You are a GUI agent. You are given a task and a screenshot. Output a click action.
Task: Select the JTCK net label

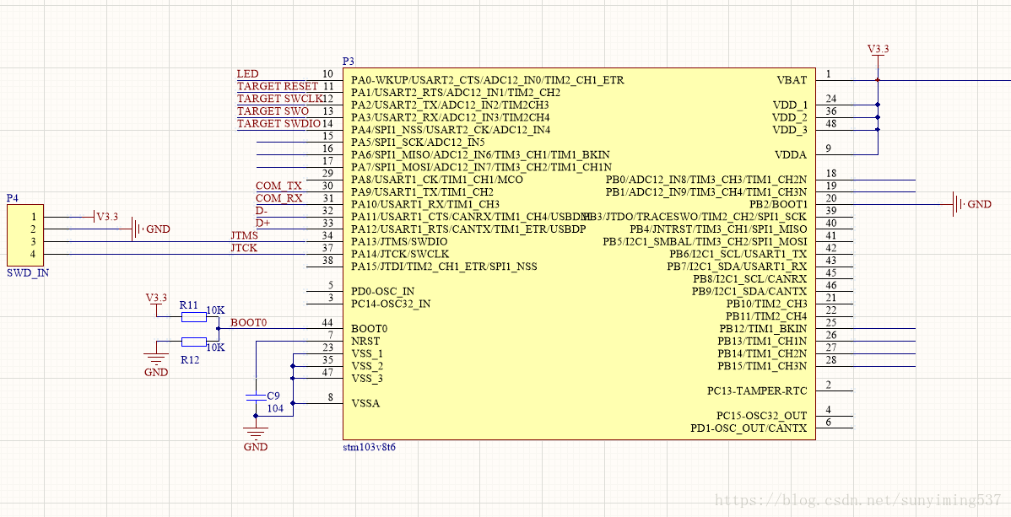click(x=245, y=248)
